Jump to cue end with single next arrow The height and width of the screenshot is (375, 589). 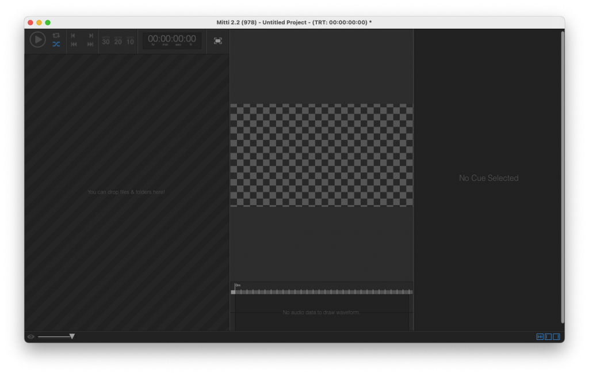coord(90,36)
